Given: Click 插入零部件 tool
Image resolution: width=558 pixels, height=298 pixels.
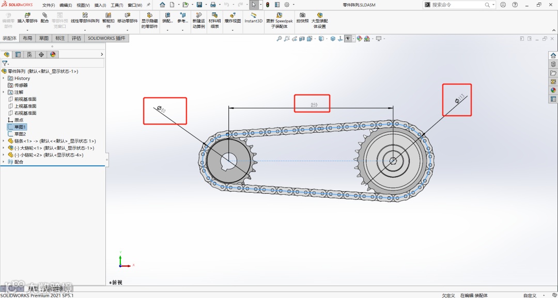Looking at the screenshot, I should [x=27, y=18].
